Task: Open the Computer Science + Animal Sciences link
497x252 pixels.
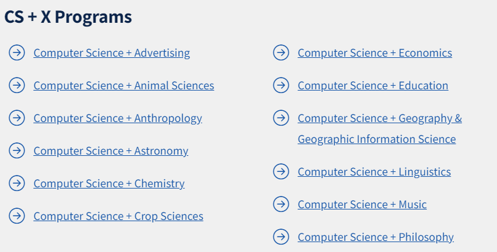Action: pyautogui.click(x=123, y=86)
